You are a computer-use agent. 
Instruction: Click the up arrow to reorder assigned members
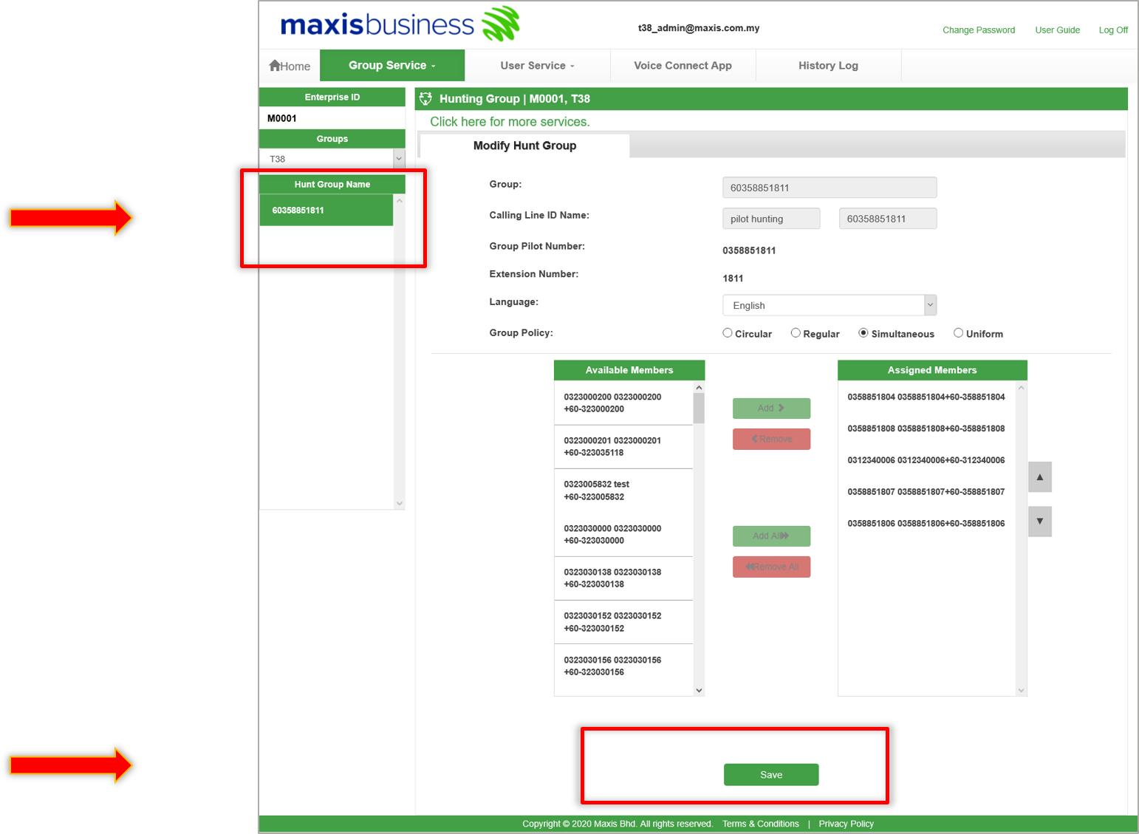click(x=1039, y=476)
